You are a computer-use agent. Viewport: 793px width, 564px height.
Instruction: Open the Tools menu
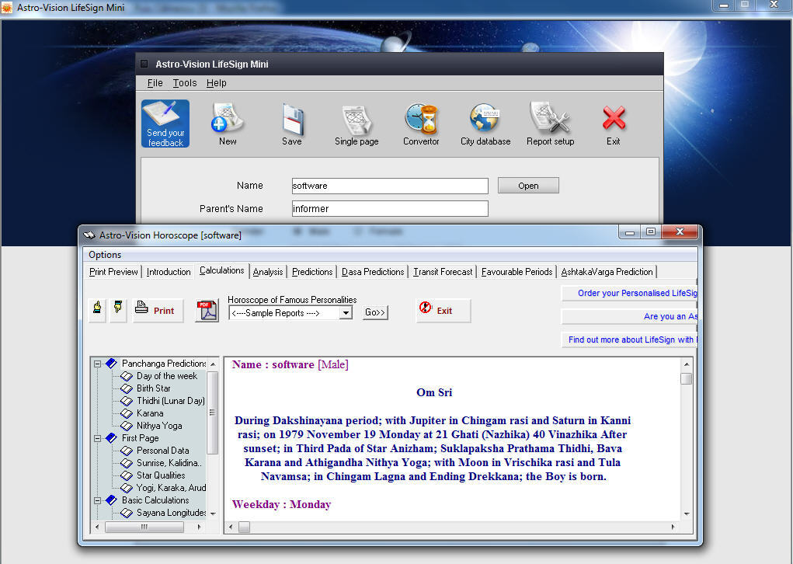click(x=185, y=83)
